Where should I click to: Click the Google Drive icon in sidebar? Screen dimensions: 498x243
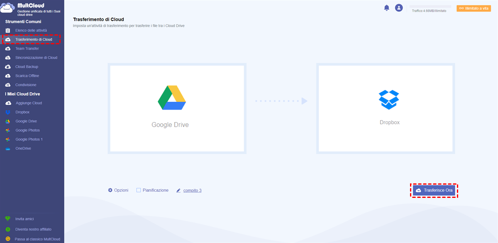[7, 121]
